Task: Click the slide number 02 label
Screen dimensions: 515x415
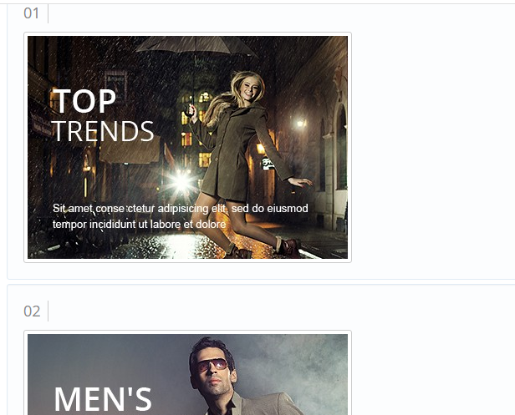Action: [32, 311]
